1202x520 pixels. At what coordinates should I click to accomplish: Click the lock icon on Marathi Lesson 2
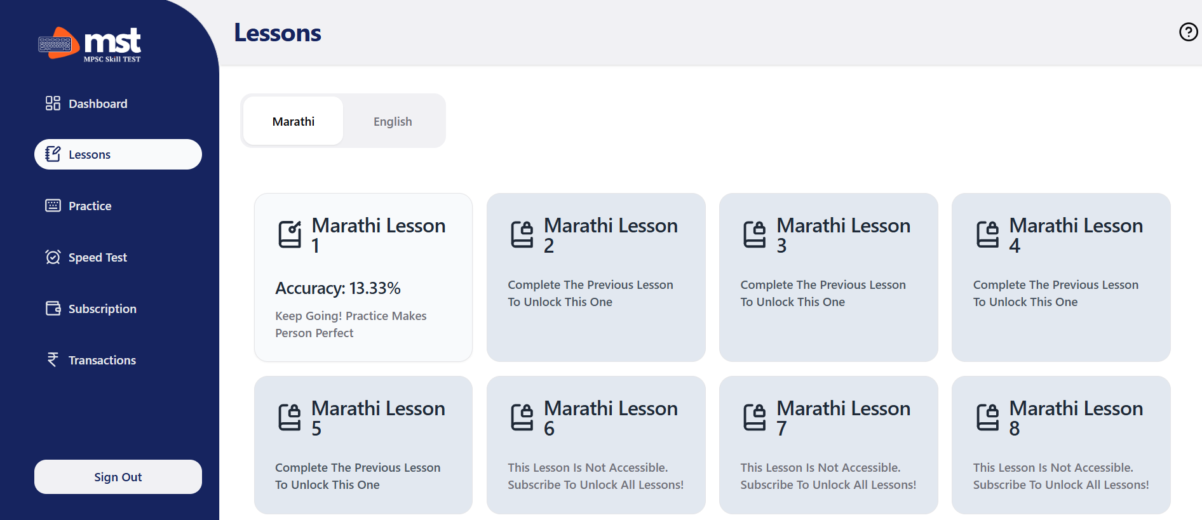(522, 234)
